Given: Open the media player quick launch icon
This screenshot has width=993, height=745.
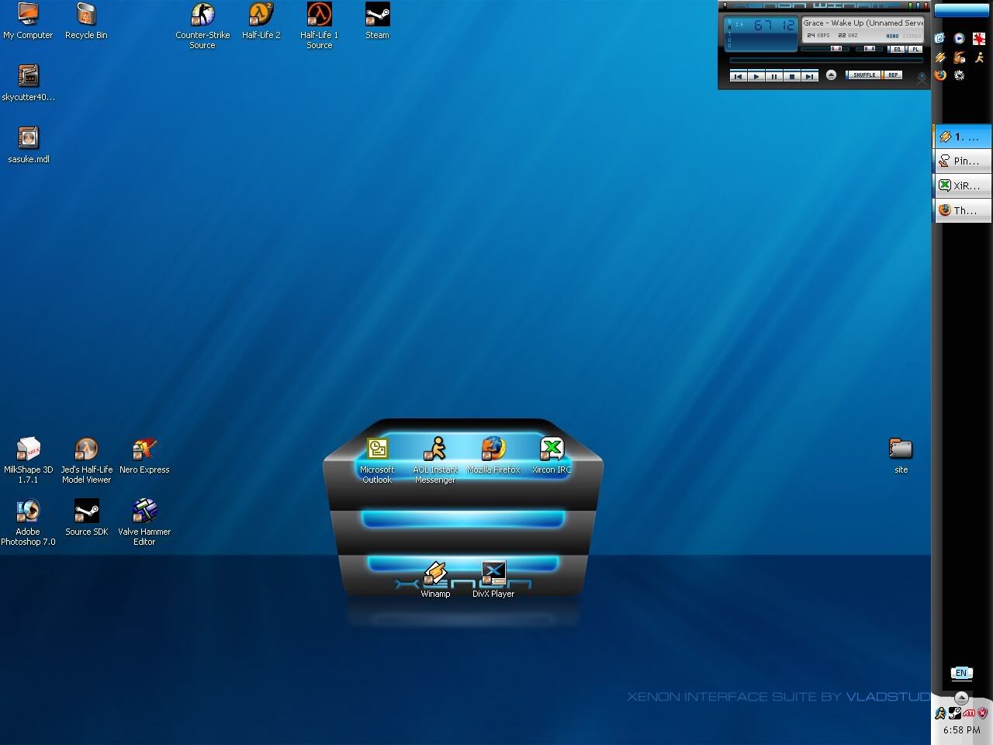Looking at the screenshot, I should point(960,38).
